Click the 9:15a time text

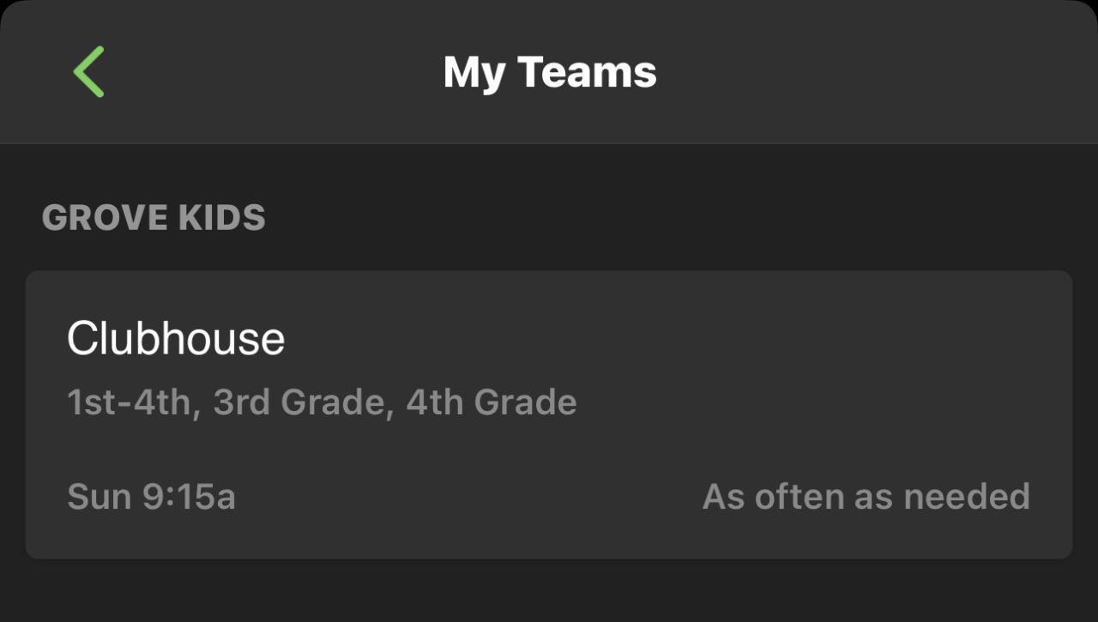(x=189, y=497)
